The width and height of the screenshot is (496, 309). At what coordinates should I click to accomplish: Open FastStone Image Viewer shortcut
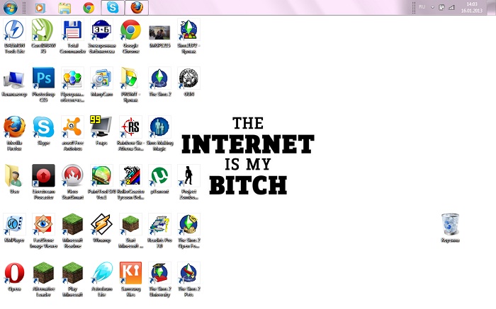coord(43,224)
